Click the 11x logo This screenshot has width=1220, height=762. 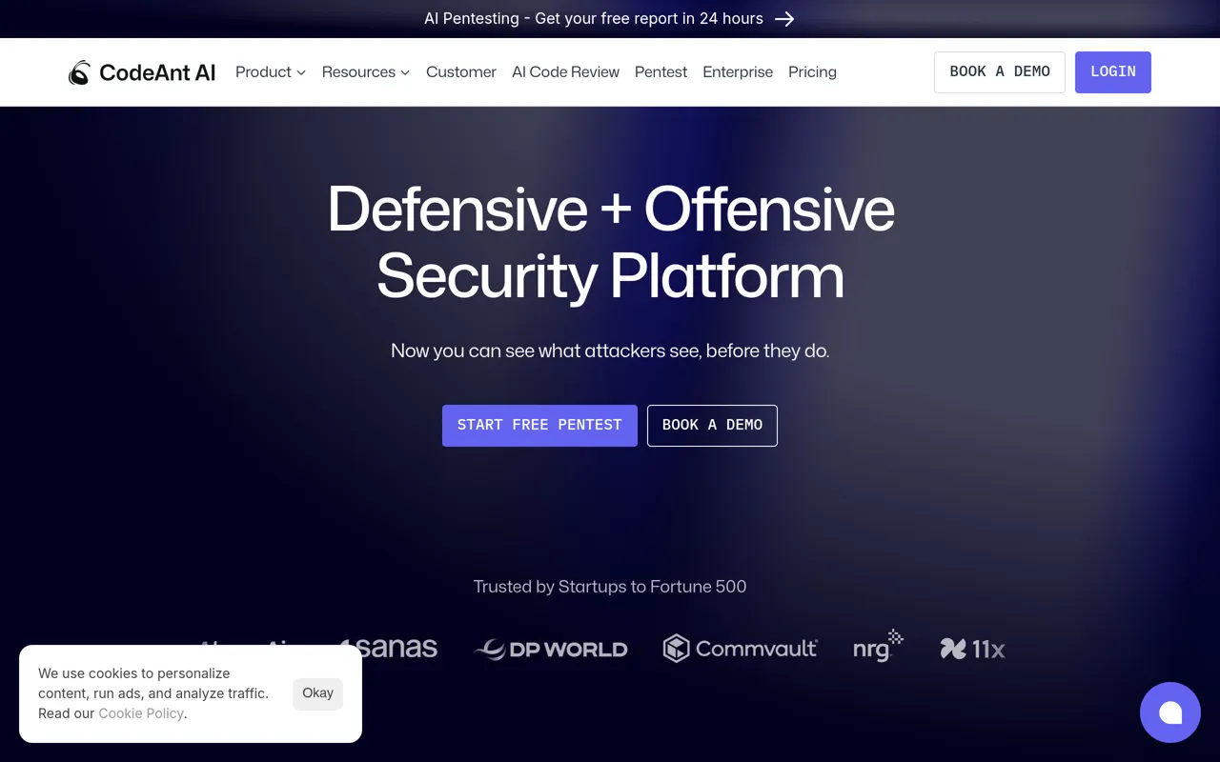(972, 650)
